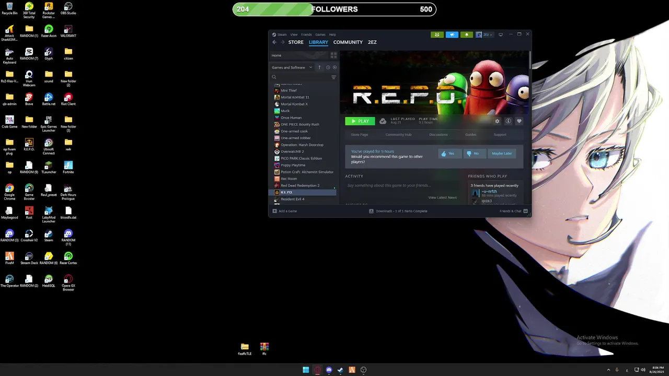Click the Recycle Bin desktop icon
The height and width of the screenshot is (376, 669).
coord(9,9)
